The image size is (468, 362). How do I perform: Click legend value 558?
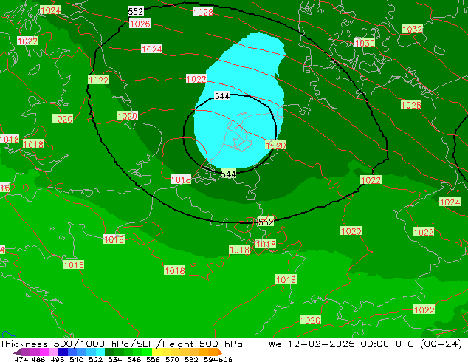[153, 359]
